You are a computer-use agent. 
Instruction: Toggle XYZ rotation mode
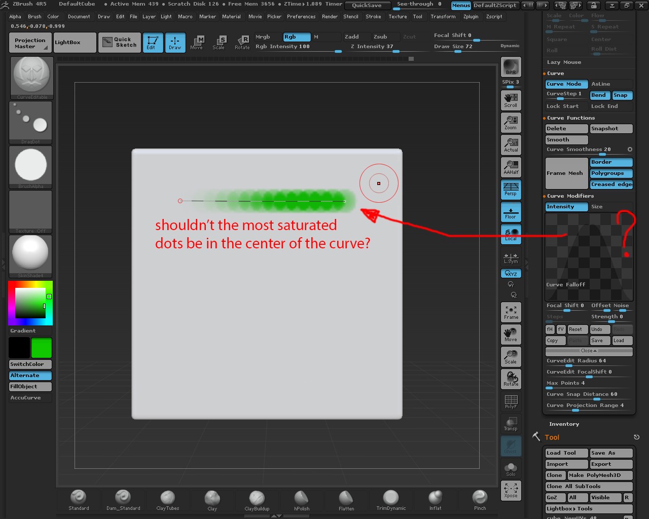click(x=511, y=273)
